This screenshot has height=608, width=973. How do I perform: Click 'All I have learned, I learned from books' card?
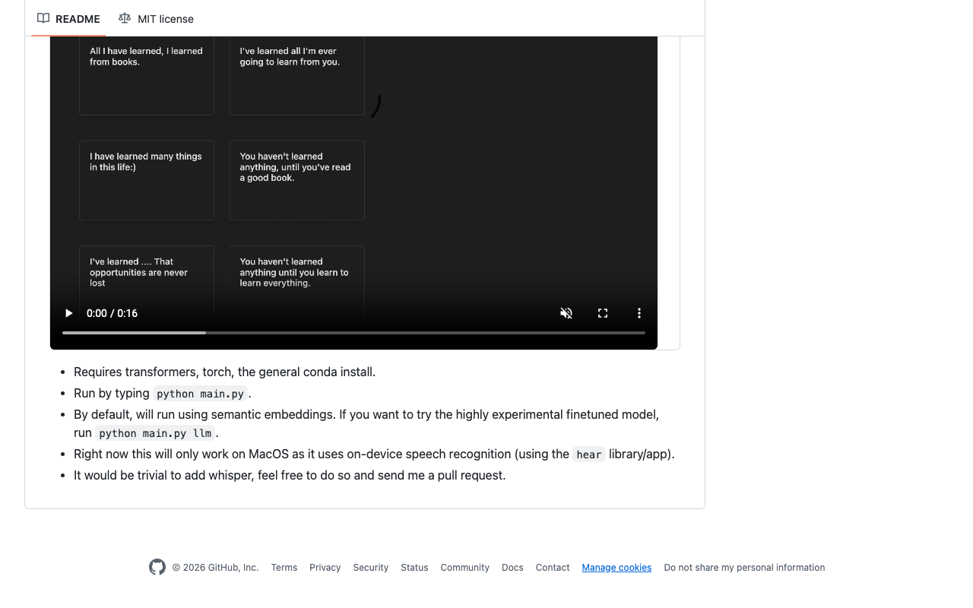[147, 76]
